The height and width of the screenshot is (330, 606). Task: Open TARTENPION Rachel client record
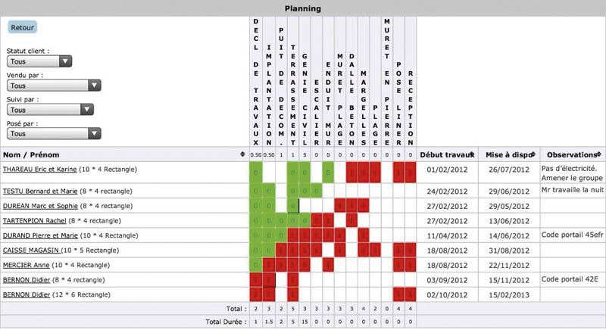33,219
